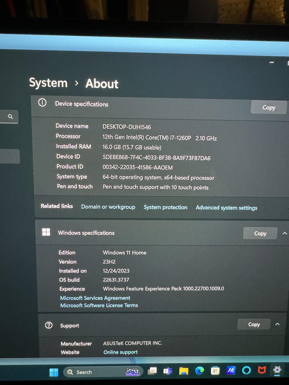
Task: Collapse the Windows specifications section
Action: [x=284, y=233]
